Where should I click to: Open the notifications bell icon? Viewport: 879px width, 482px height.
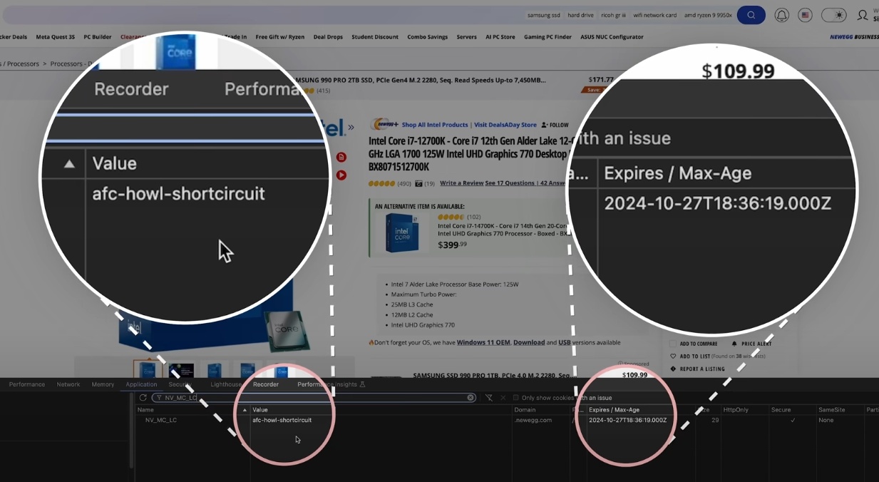[x=782, y=15]
